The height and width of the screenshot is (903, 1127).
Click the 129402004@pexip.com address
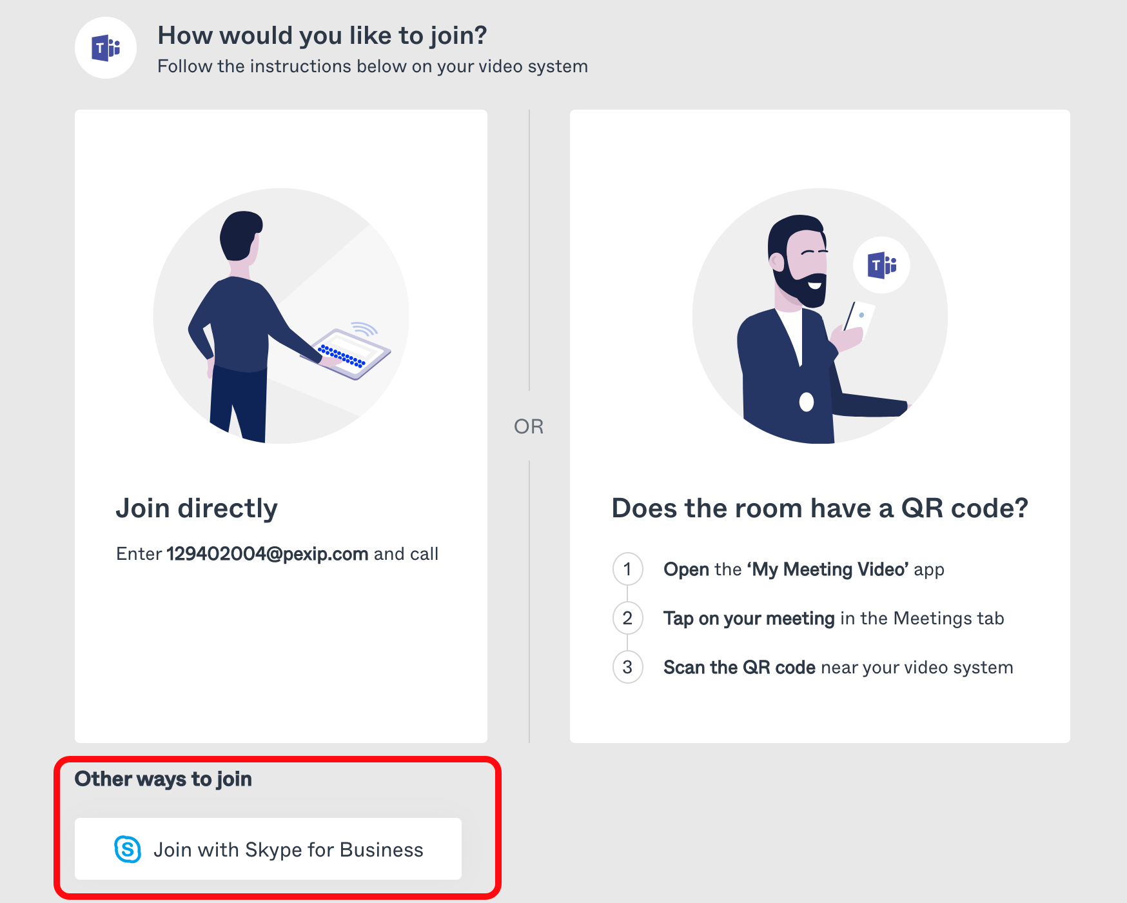coord(267,553)
